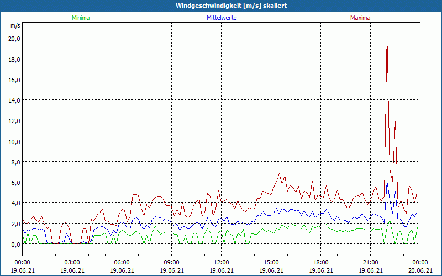
Task: Click the red Maxima legend label
Action: [x=360, y=18]
